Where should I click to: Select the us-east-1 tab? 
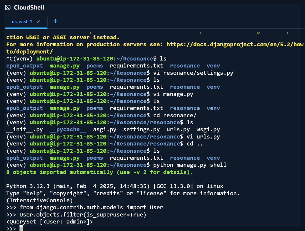tap(22, 22)
